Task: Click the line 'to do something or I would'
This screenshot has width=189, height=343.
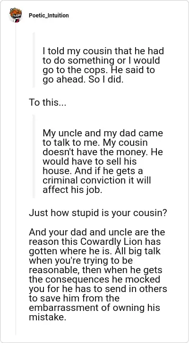Action: 101,60
